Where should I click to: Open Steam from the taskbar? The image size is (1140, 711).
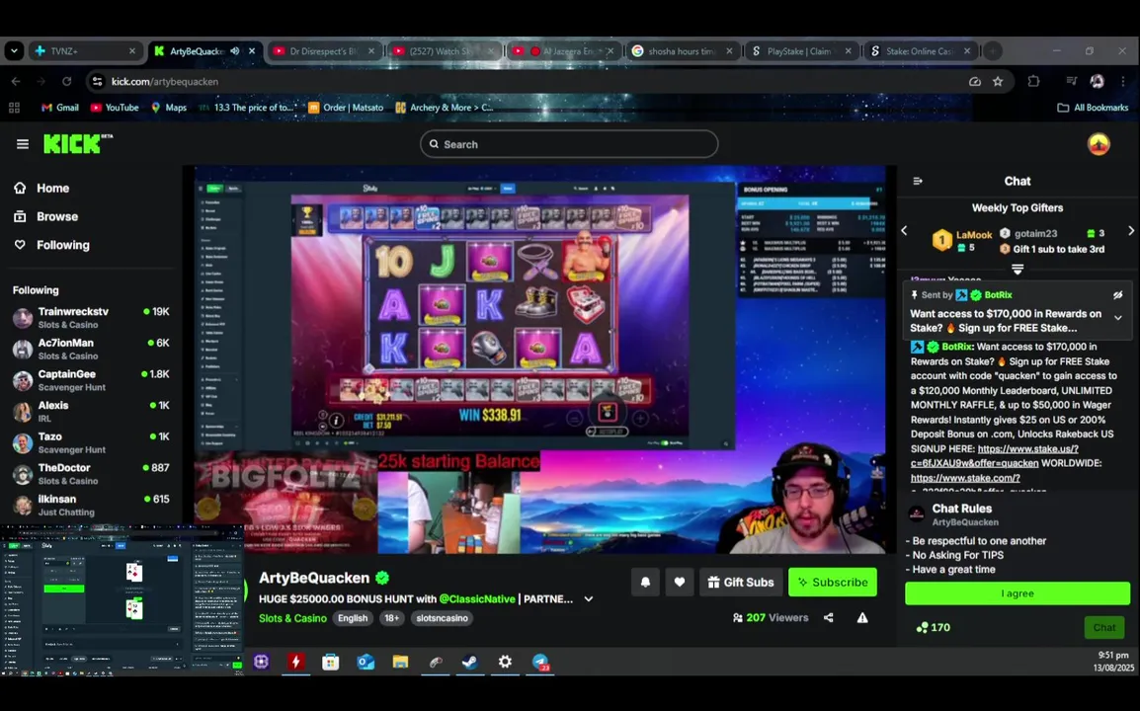click(469, 662)
